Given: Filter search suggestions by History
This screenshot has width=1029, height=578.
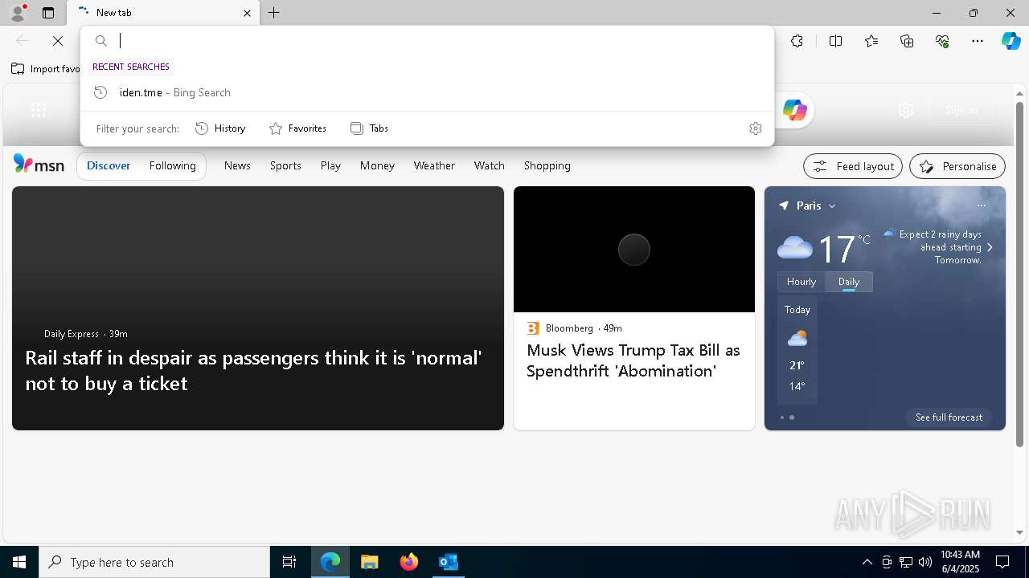Looking at the screenshot, I should (220, 128).
